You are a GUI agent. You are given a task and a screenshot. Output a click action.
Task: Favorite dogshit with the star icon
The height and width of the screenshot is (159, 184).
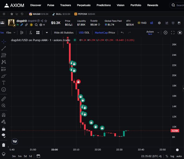(x=46, y=21)
